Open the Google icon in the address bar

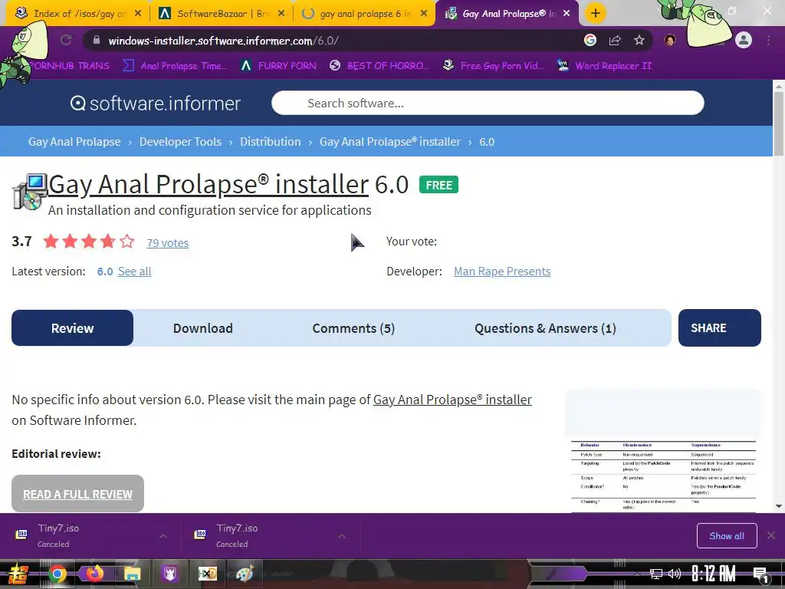pos(590,40)
